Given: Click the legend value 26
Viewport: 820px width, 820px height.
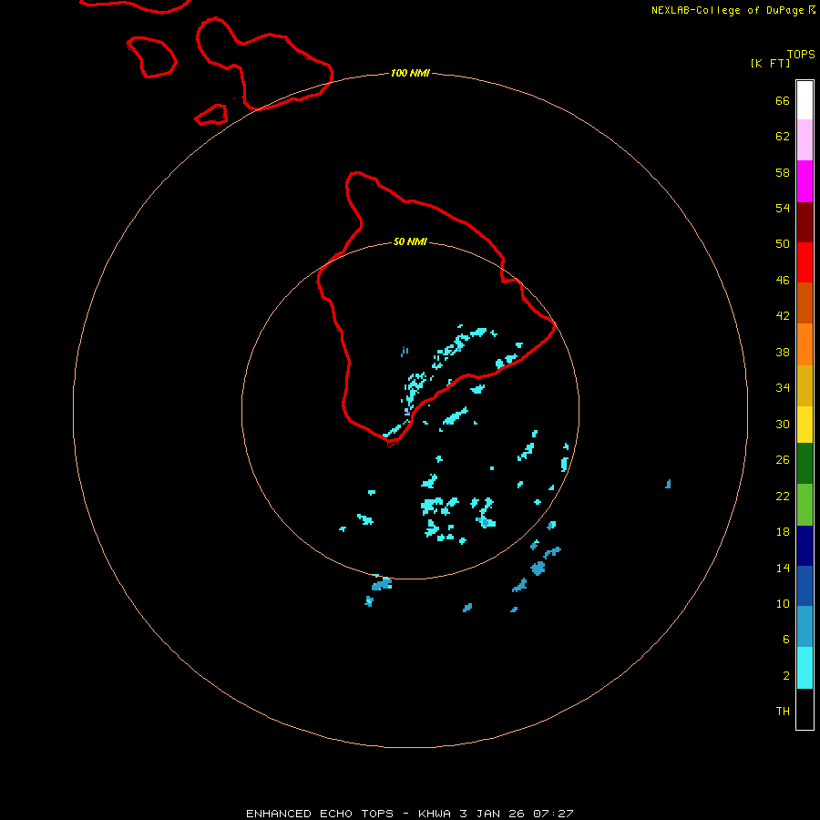Looking at the screenshot, I should pyautogui.click(x=783, y=460).
